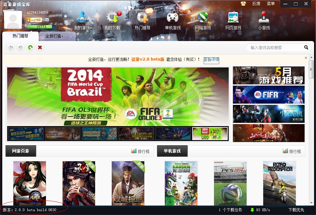Open 小游戏 joystick icon
Screen dimensions: 316x215
[264, 17]
